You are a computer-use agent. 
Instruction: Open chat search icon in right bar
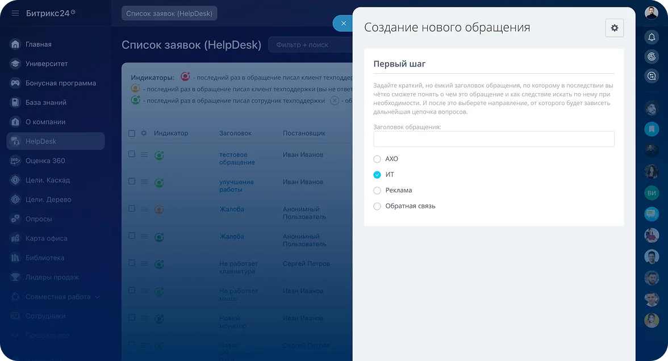652,76
